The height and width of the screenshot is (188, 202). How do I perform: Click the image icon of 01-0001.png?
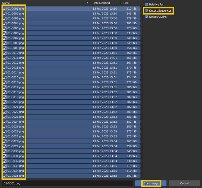point(5,9)
